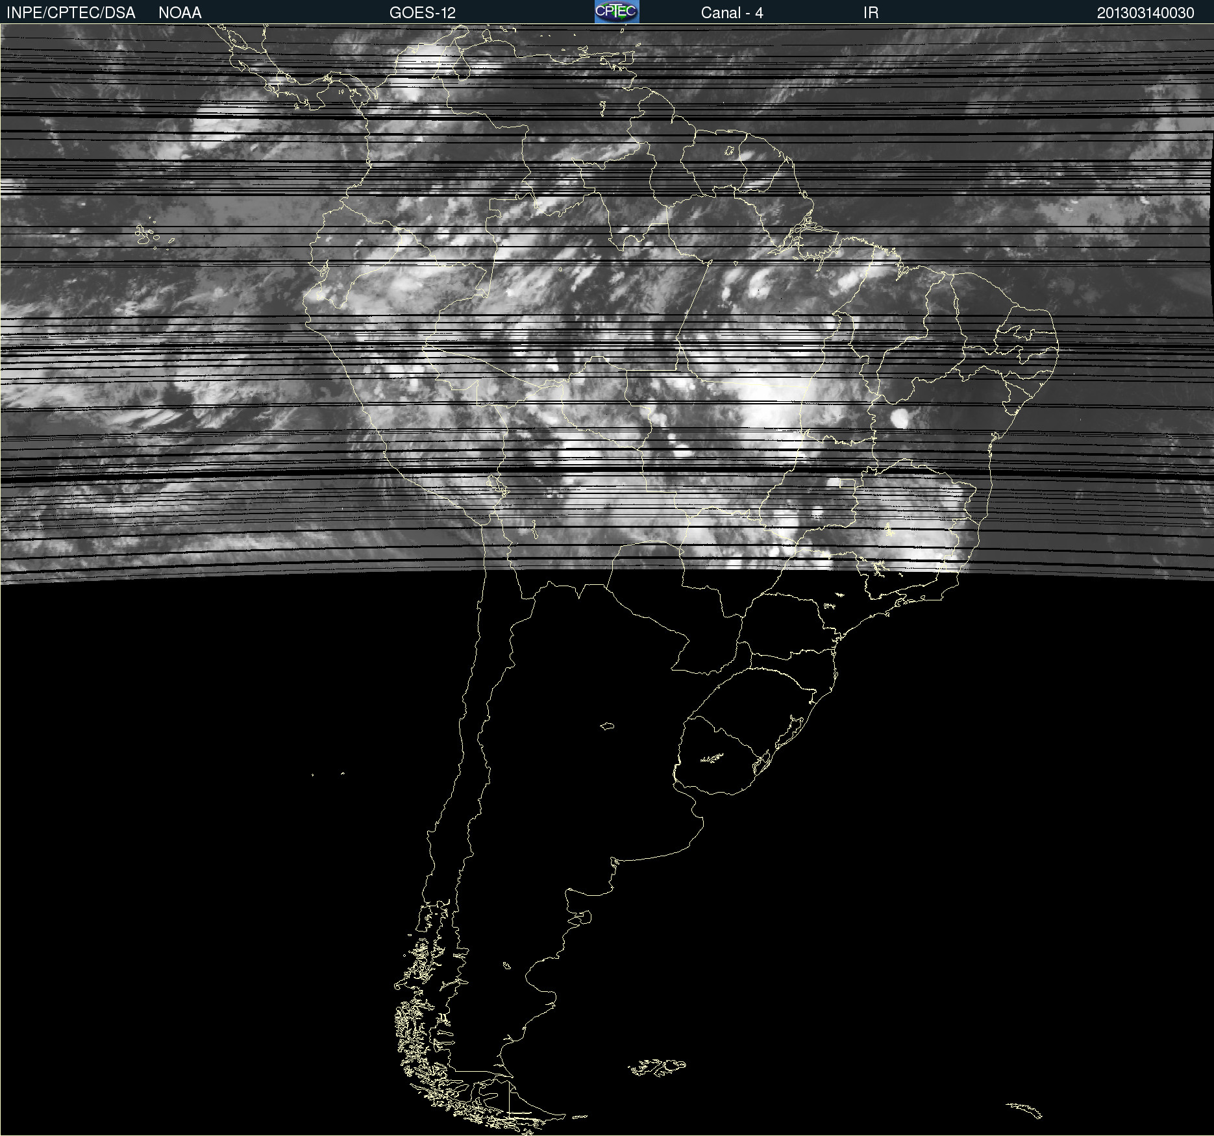Select the GOES-12 satellite label
1214x1136 pixels.
[422, 12]
